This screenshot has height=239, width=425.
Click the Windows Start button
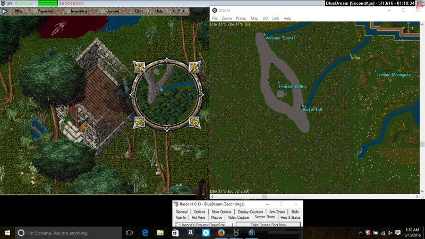pyautogui.click(x=8, y=233)
